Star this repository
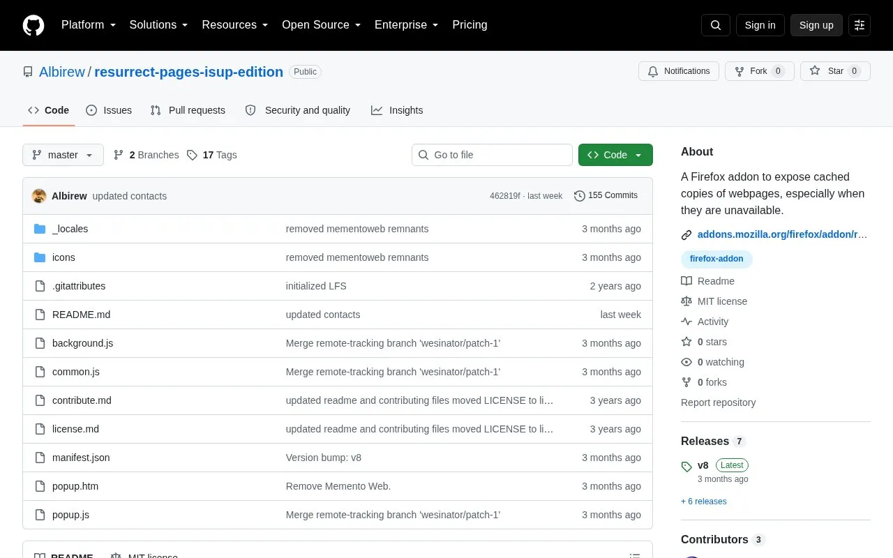The height and width of the screenshot is (558, 893). point(835,71)
